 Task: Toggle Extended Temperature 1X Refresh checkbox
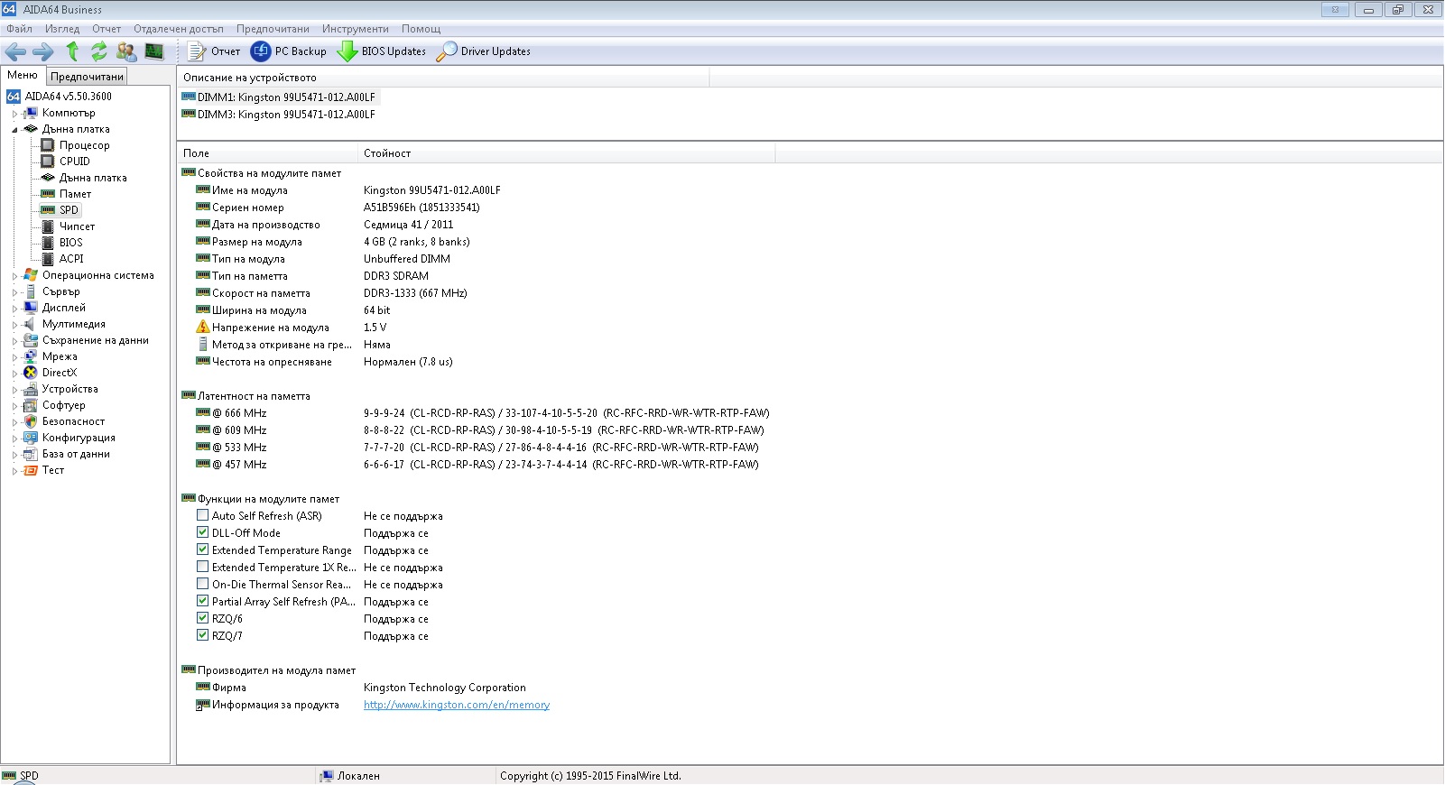[202, 567]
